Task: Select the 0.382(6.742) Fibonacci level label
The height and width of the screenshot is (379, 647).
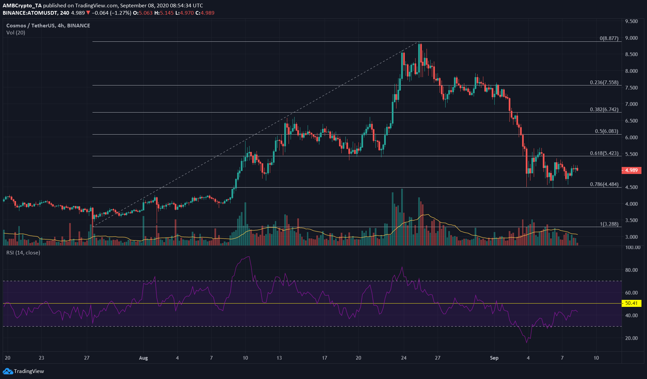Action: pyautogui.click(x=604, y=110)
